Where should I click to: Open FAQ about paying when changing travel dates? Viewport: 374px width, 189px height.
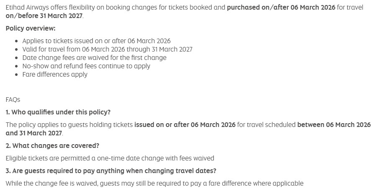click(x=111, y=171)
